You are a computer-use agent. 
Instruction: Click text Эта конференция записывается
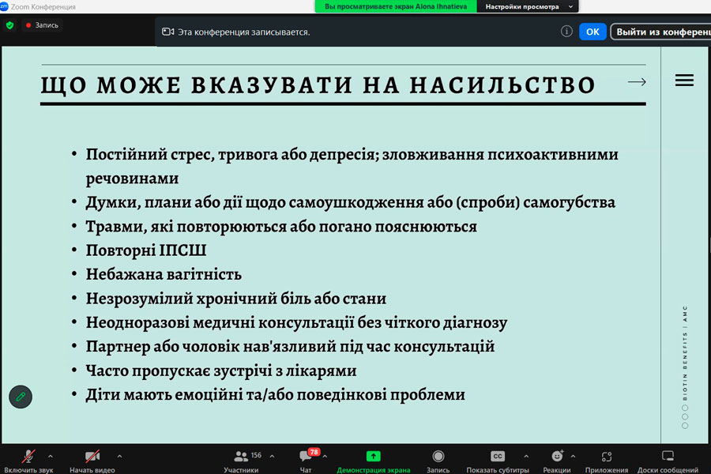coord(243,32)
